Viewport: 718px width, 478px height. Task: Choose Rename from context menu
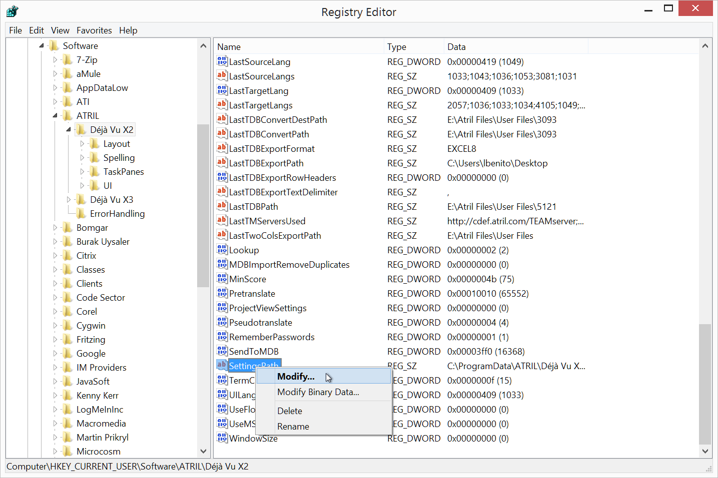click(x=323, y=426)
